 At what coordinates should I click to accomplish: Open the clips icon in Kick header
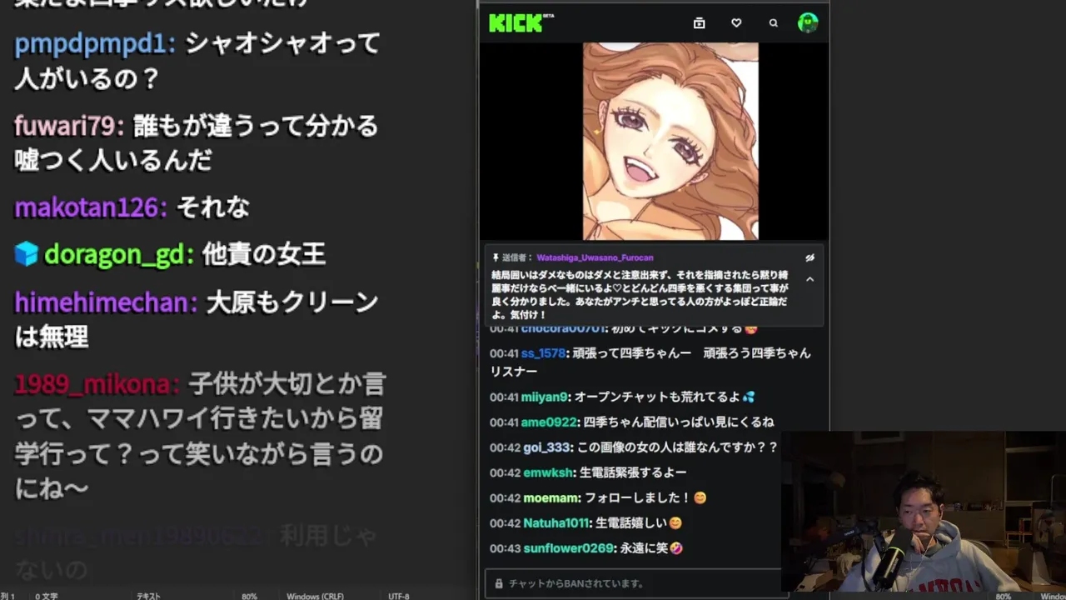pyautogui.click(x=700, y=23)
